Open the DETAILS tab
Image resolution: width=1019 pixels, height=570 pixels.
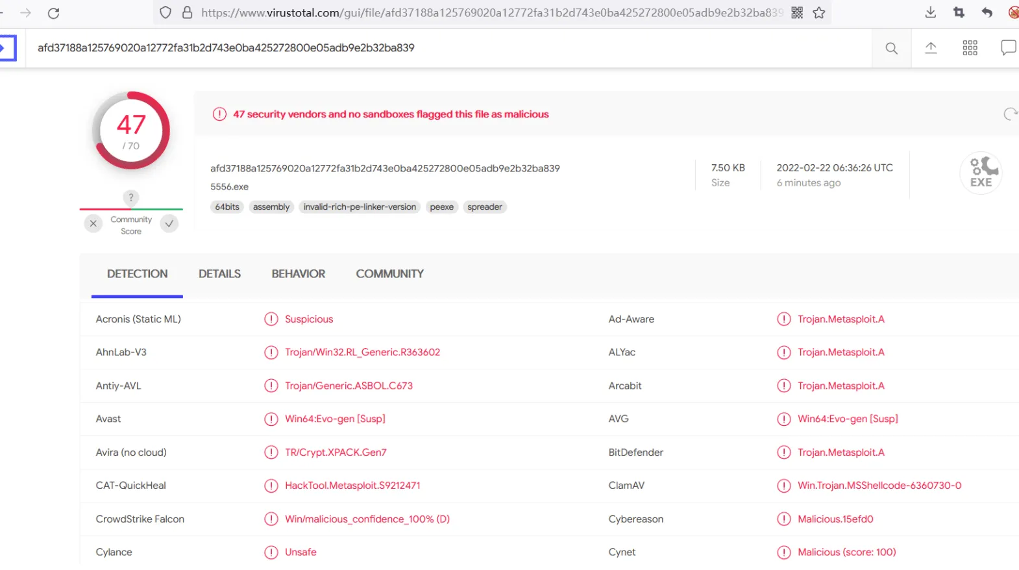pyautogui.click(x=219, y=274)
